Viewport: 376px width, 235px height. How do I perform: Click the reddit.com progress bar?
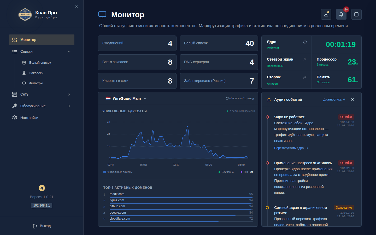pyautogui.click(x=181, y=197)
